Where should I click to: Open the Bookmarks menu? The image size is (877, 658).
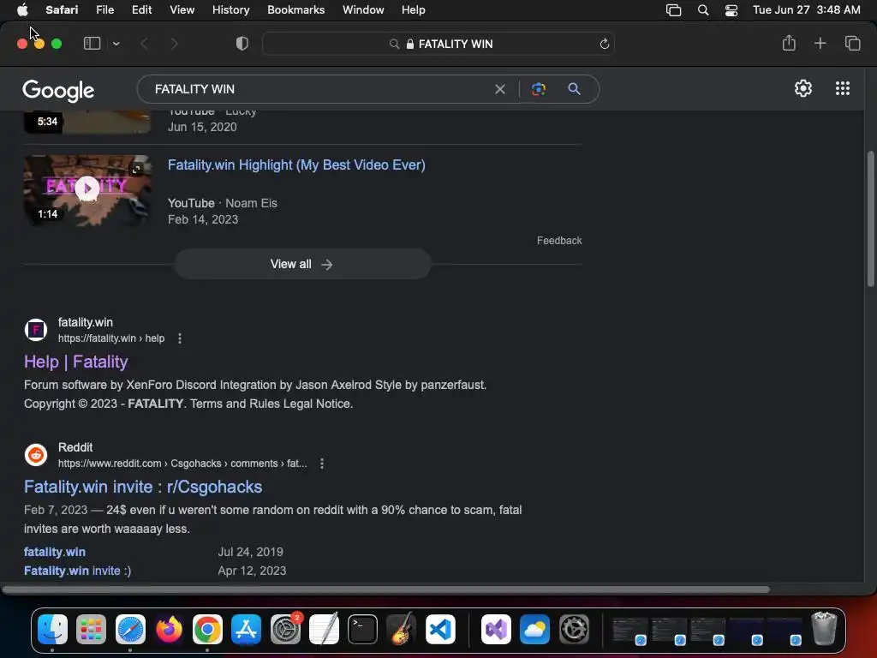click(x=295, y=9)
